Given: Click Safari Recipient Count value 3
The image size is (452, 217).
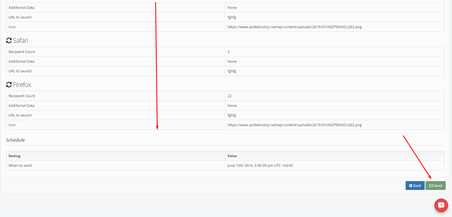Looking at the screenshot, I should pos(229,52).
